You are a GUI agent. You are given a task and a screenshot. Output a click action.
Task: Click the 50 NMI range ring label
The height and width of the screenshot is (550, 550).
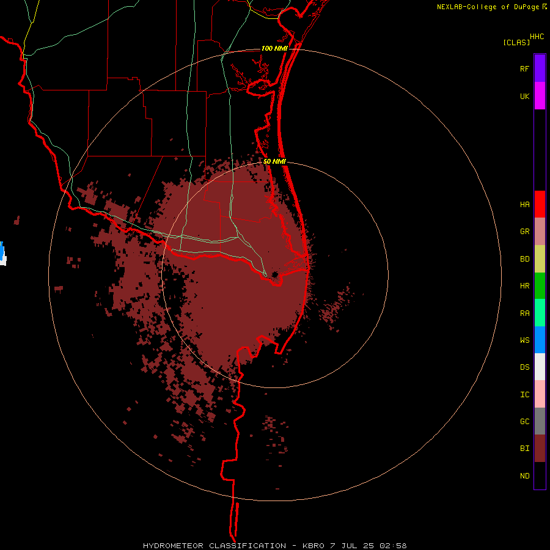(x=274, y=161)
